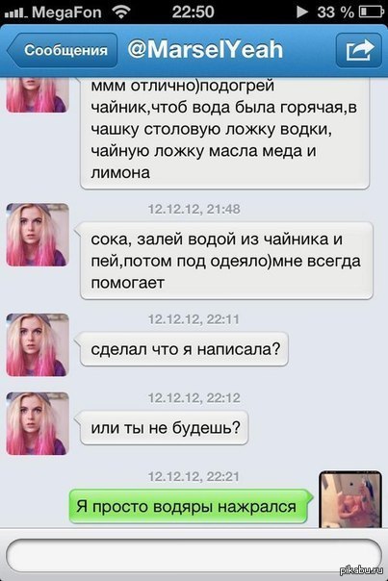Tap the @MarselYeah conversation title
The image size is (388, 581).
click(205, 49)
